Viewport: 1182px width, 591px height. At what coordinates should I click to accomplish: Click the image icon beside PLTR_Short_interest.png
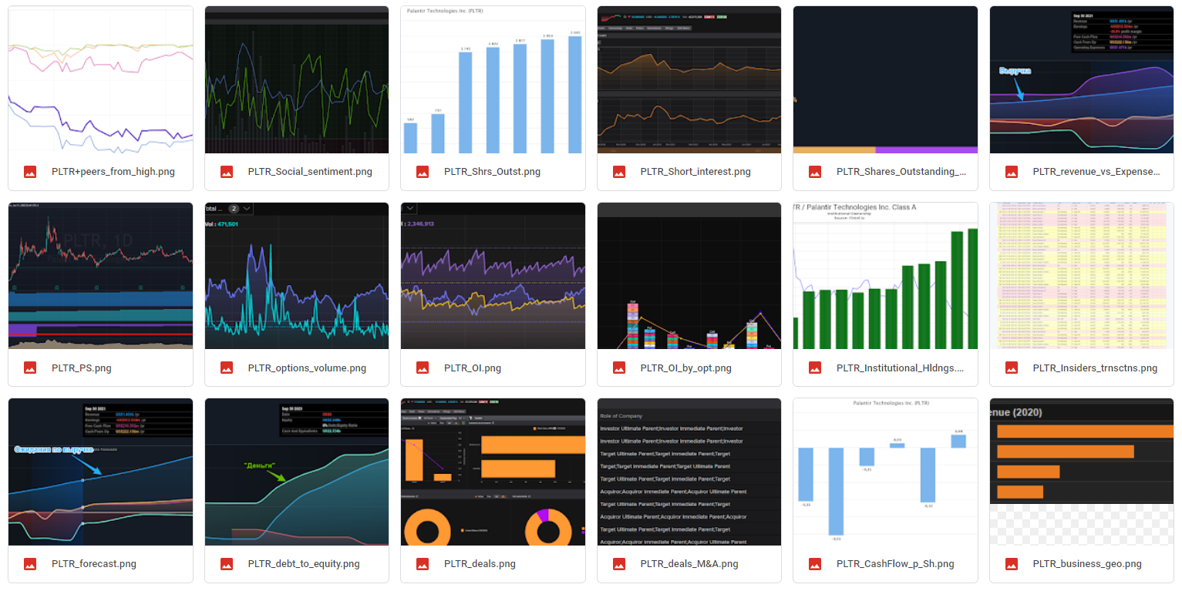coord(619,172)
